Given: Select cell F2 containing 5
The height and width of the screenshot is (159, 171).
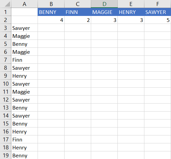Looking at the screenshot, I should 157,20.
